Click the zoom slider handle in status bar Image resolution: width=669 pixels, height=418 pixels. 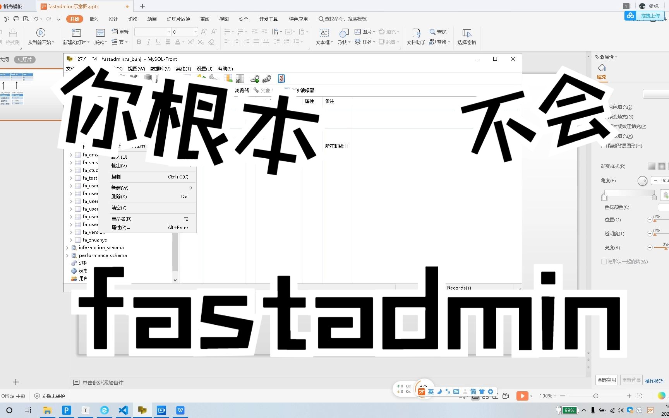[x=596, y=396]
